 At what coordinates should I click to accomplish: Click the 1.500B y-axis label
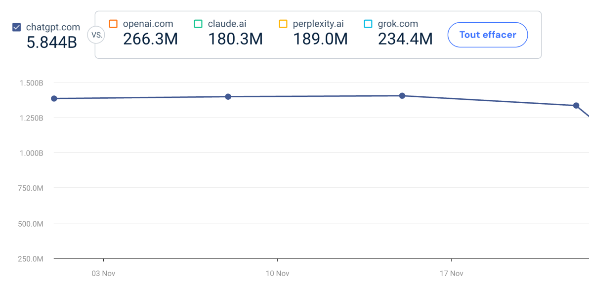tap(32, 83)
